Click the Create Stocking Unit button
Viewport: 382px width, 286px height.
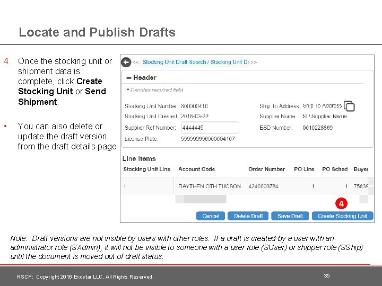342,216
